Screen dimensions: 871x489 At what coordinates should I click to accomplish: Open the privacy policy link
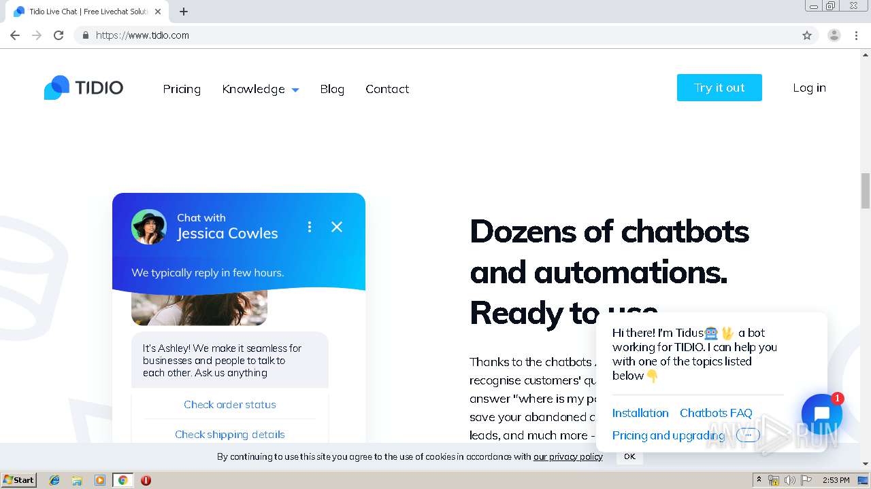[568, 456]
